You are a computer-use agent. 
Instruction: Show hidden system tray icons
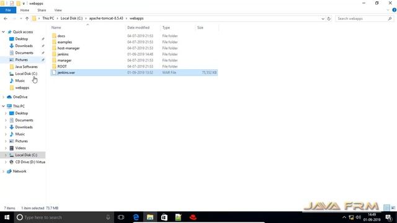point(344,217)
